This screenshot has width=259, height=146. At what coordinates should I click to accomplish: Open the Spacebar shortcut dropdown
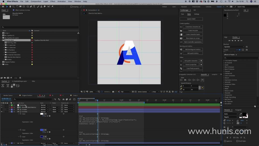[x=234, y=47]
